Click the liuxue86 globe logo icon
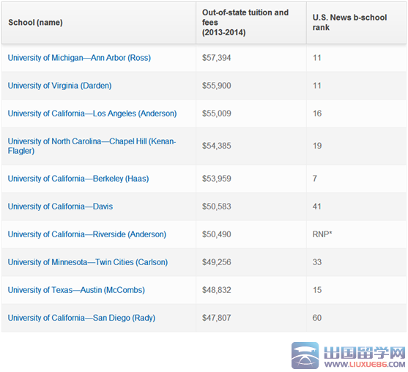408x372 pixels. [305, 356]
